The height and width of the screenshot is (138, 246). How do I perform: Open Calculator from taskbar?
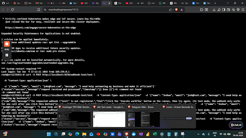click(176, 134)
